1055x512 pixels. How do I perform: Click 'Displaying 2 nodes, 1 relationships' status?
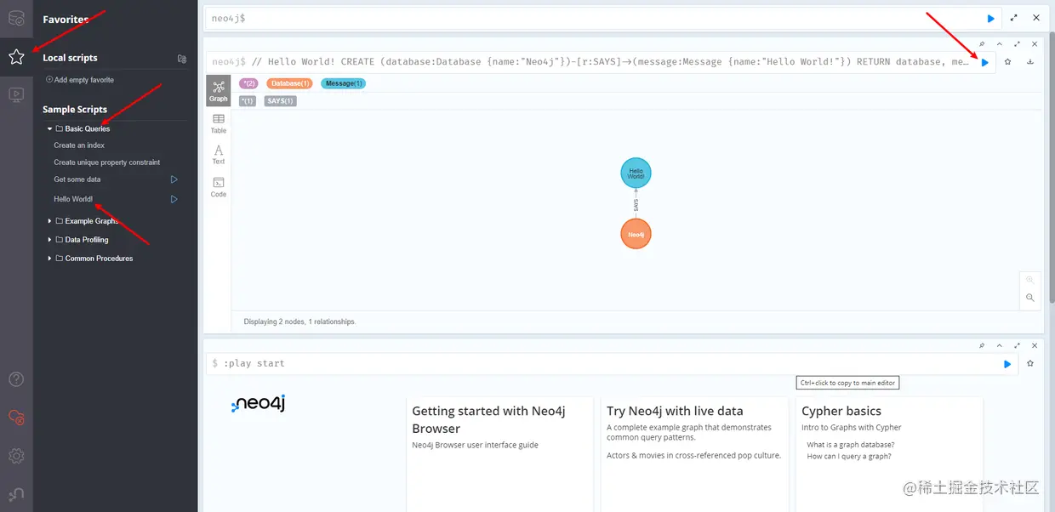[299, 321]
